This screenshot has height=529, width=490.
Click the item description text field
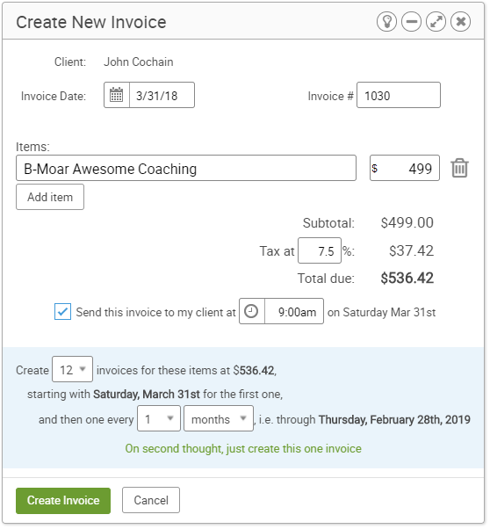tap(186, 168)
